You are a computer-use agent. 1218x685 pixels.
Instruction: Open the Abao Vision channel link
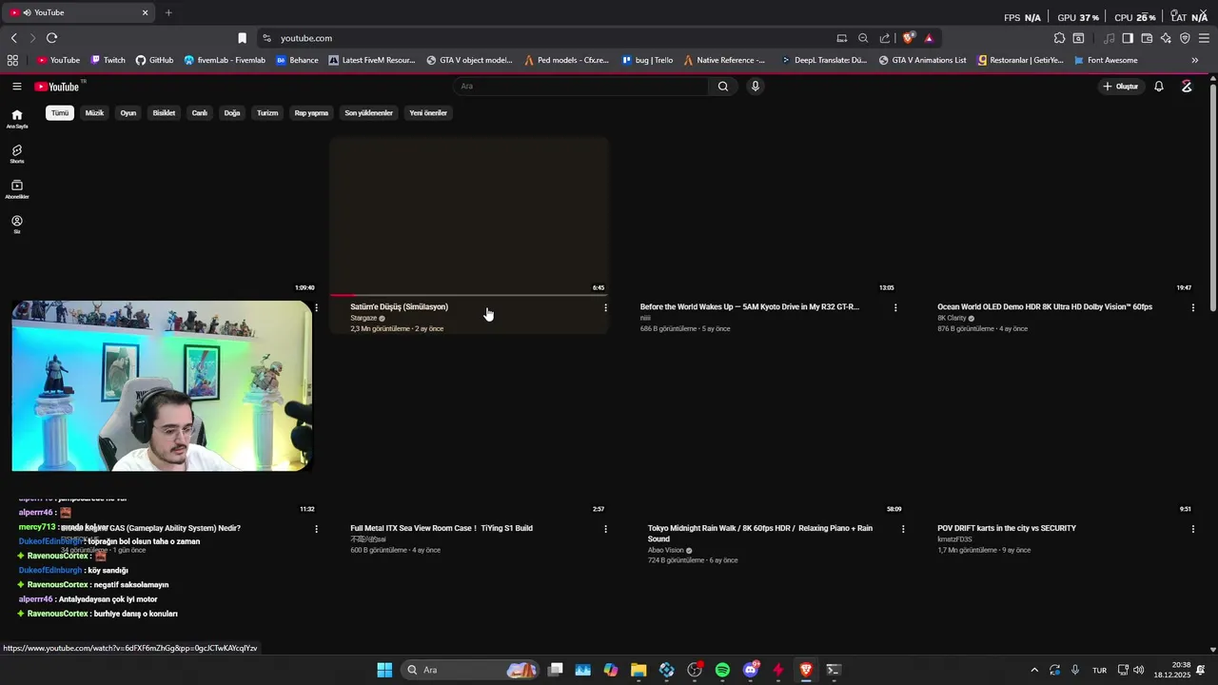coord(666,551)
